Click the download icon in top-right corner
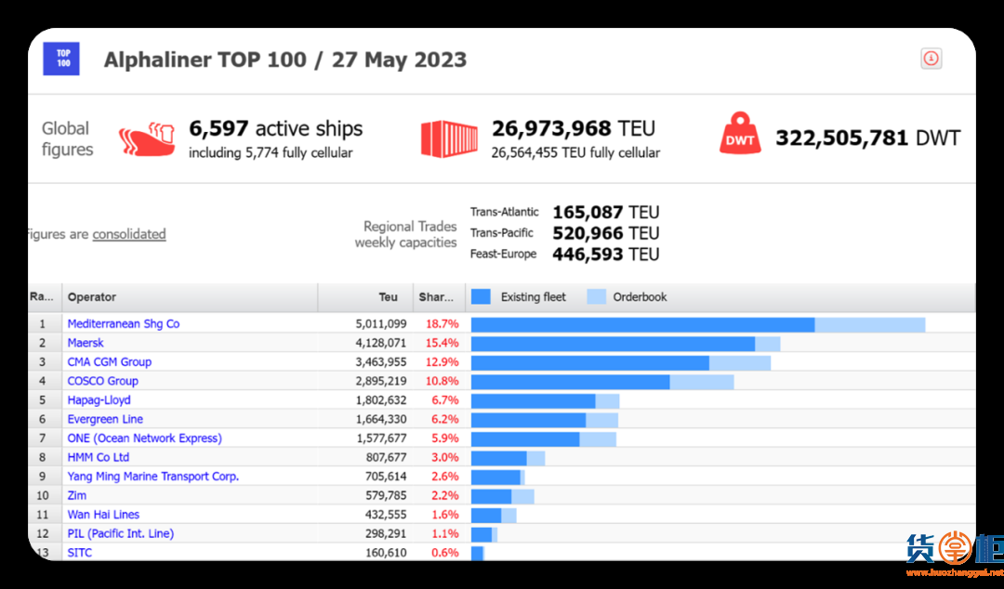The image size is (1004, 589). click(x=931, y=59)
